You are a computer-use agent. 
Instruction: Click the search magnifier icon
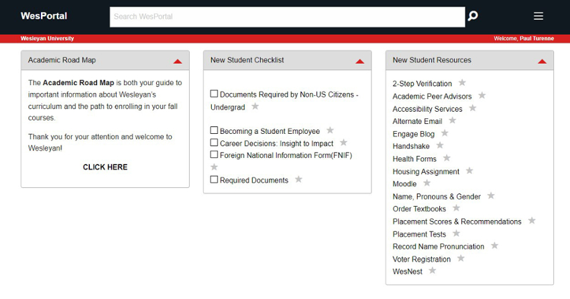point(473,16)
